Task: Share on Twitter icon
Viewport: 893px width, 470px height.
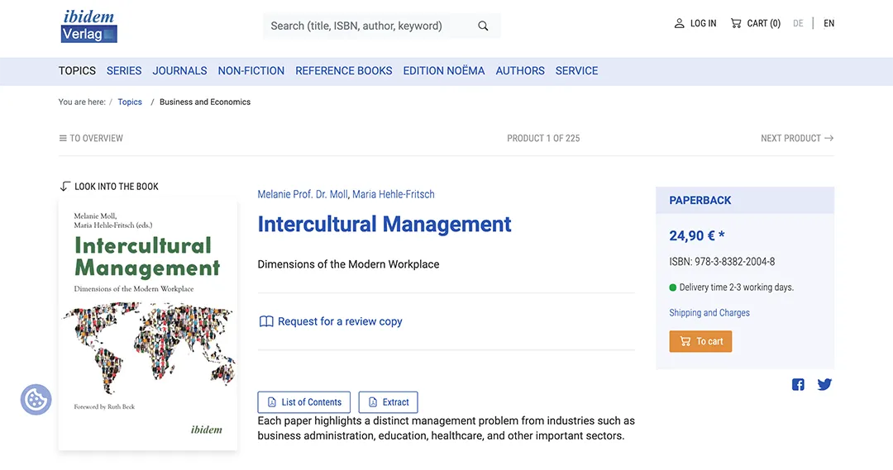Action: [x=824, y=385]
